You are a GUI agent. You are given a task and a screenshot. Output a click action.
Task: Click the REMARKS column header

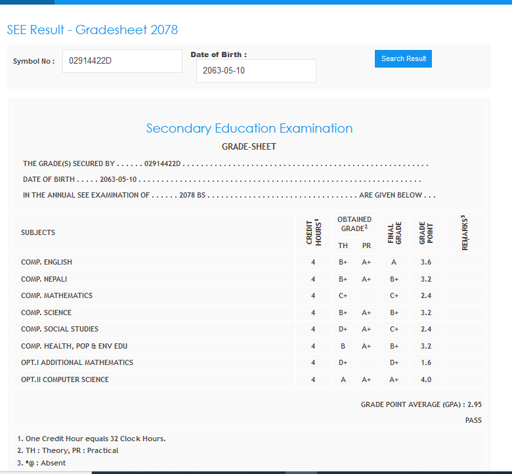pos(463,232)
